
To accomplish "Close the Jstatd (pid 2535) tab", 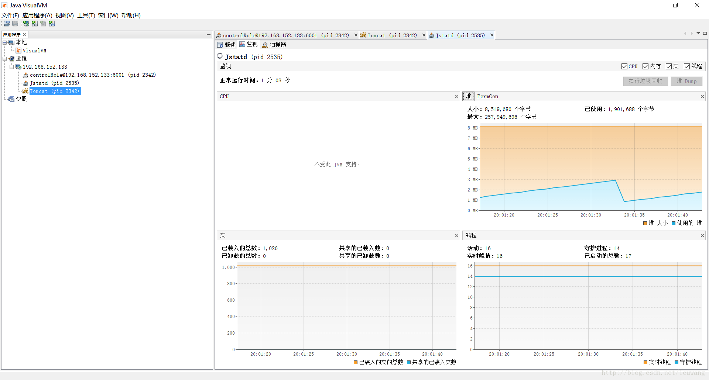I will pos(492,35).
